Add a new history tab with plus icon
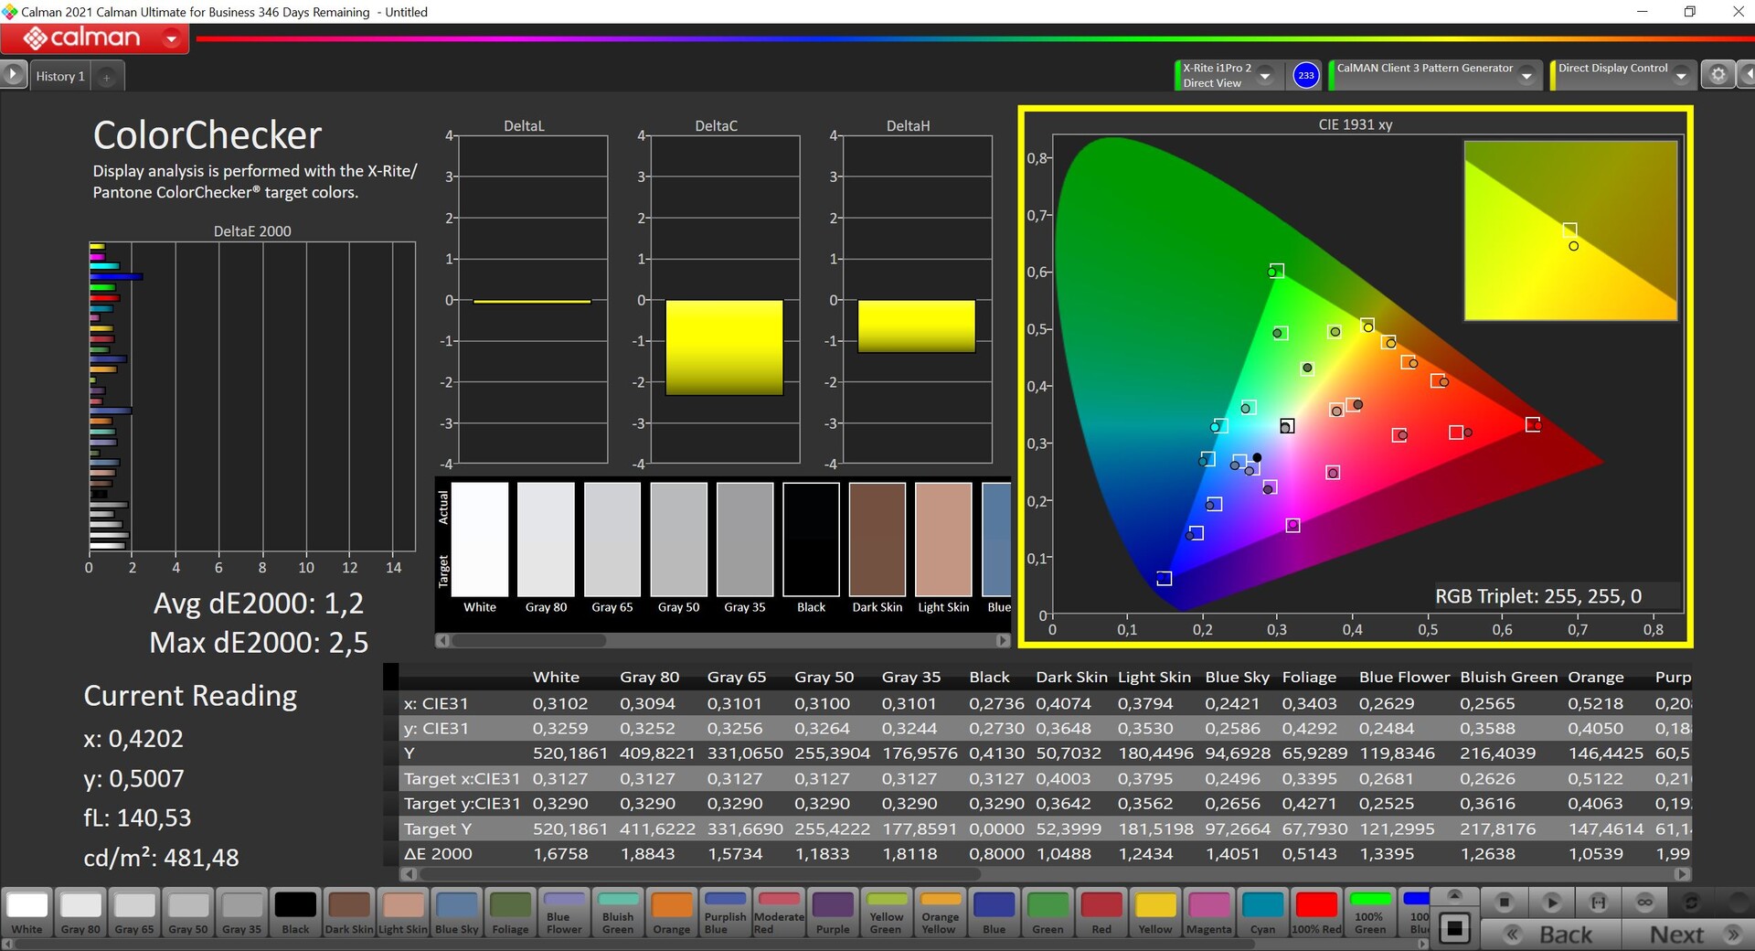 pyautogui.click(x=107, y=77)
